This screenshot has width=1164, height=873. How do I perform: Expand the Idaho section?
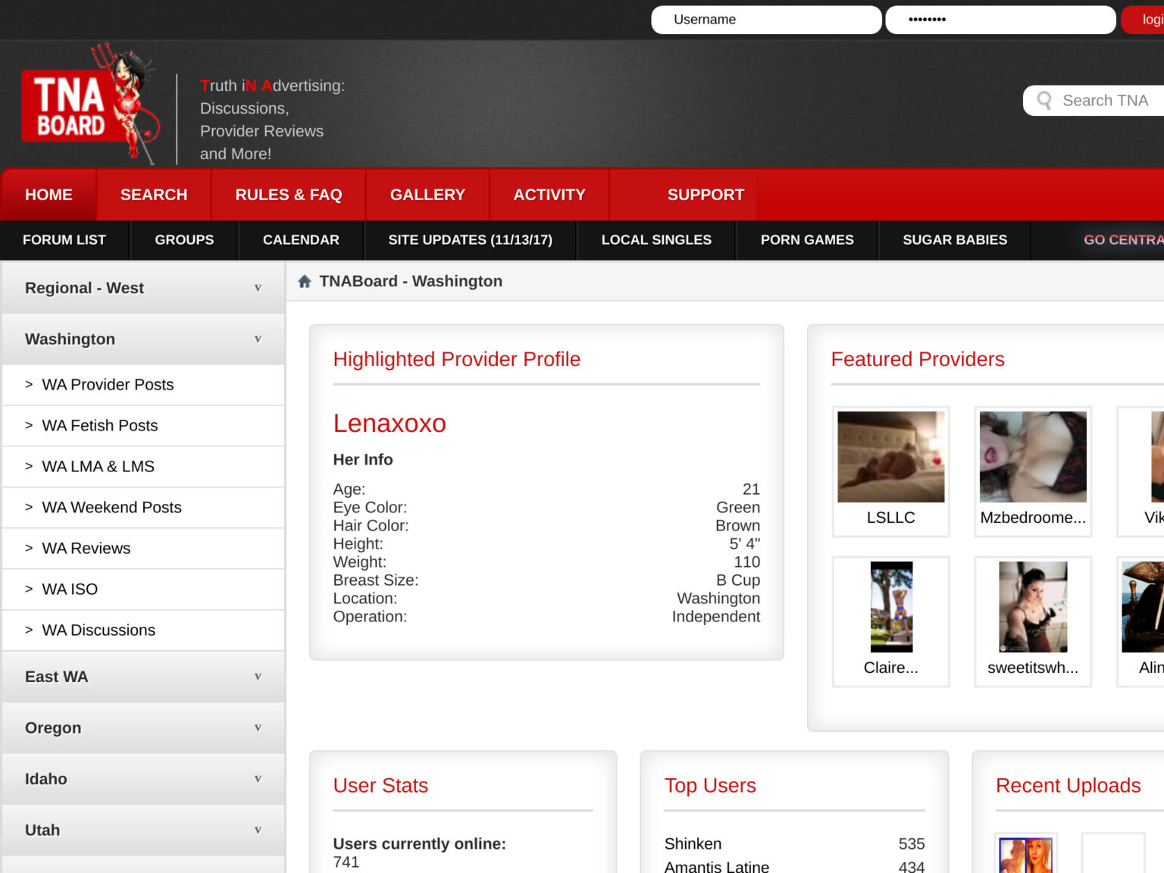coord(143,779)
